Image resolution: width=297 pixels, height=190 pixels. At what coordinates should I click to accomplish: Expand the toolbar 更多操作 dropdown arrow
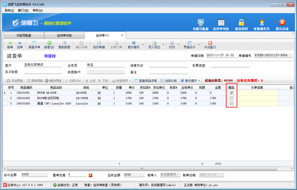pos(143,45)
